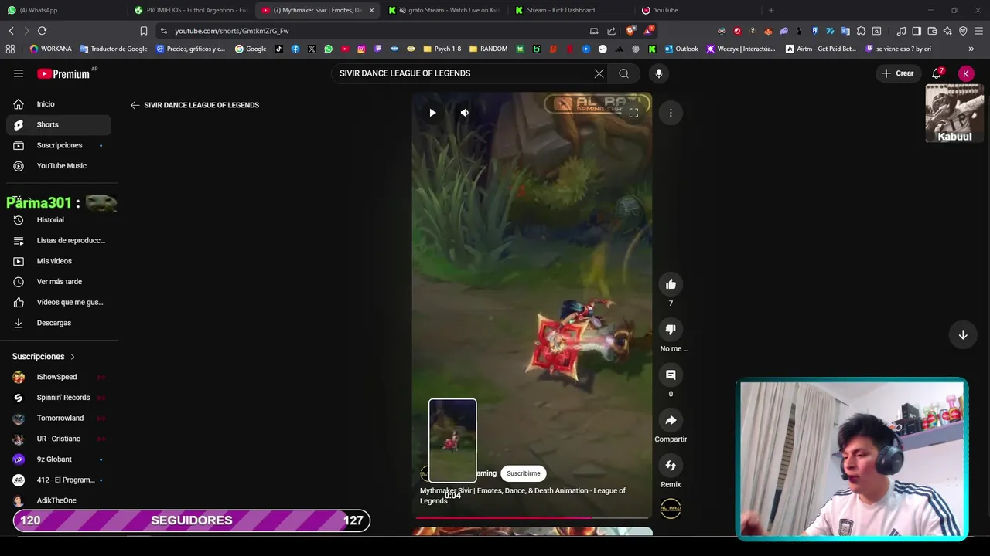This screenshot has height=556, width=990.
Task: Seek in the red video progress bar
Action: 532,518
